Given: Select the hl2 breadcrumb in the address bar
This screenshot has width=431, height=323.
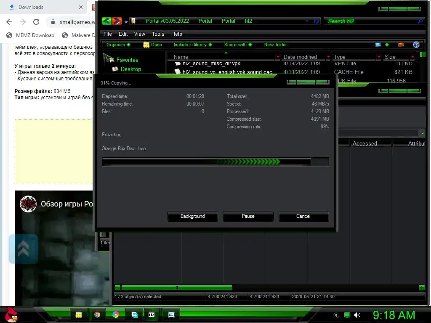Looking at the screenshot, I should [248, 21].
